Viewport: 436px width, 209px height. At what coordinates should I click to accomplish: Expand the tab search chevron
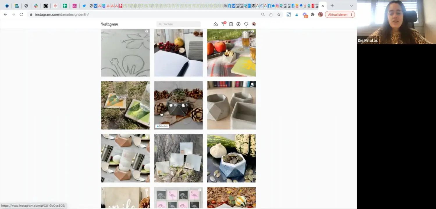click(x=351, y=6)
